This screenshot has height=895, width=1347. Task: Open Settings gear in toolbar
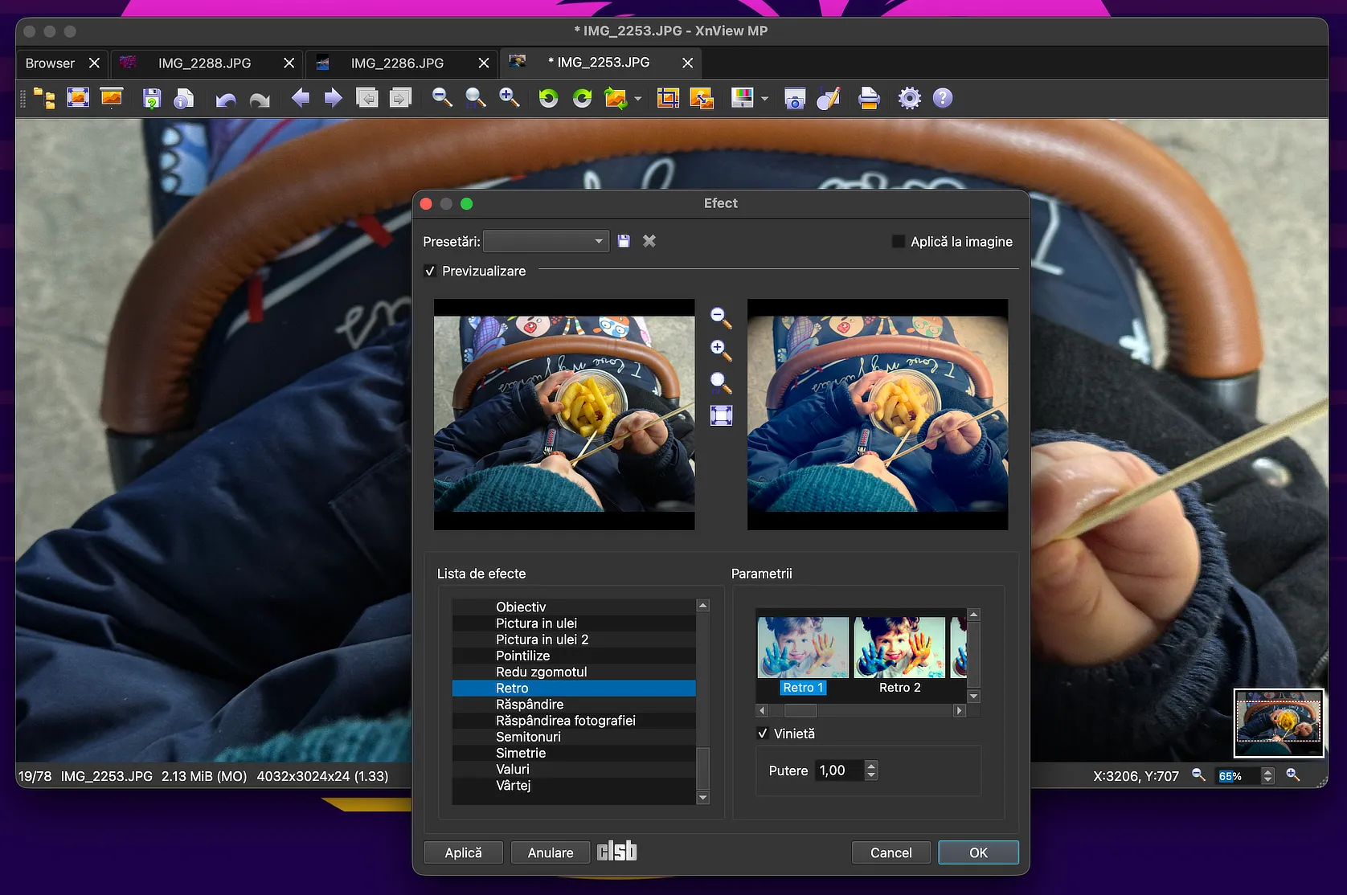(x=909, y=99)
